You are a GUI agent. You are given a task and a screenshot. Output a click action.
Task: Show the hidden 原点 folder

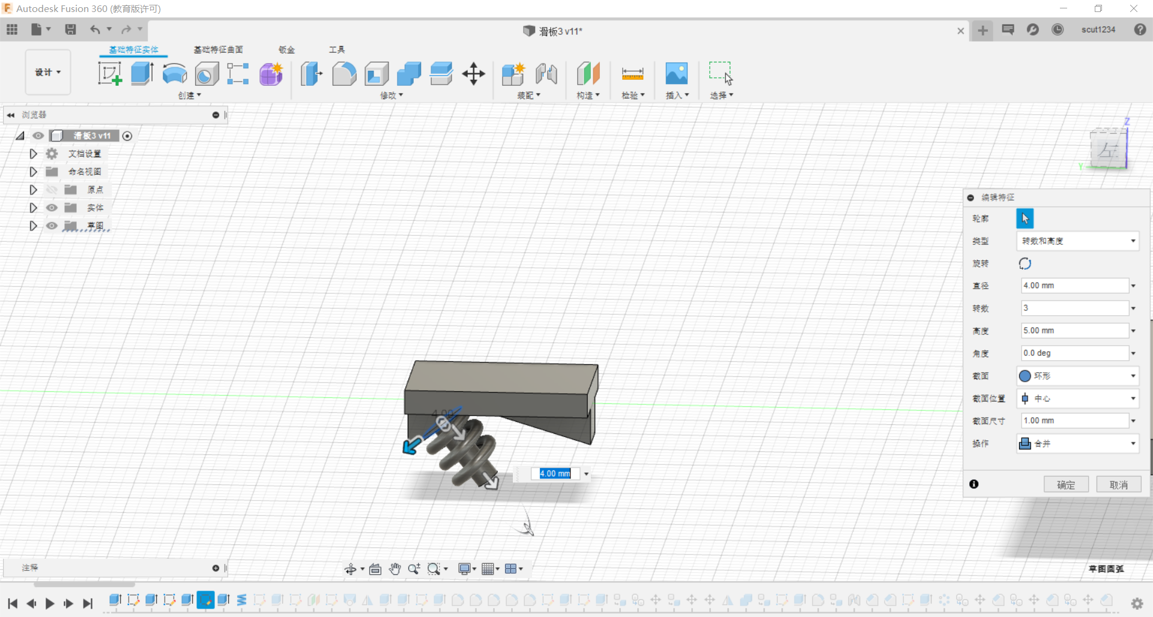[x=52, y=190]
